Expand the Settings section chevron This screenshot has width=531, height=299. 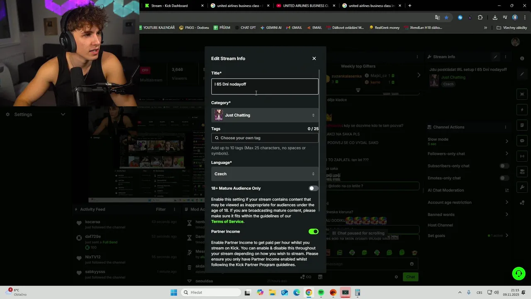point(63,115)
